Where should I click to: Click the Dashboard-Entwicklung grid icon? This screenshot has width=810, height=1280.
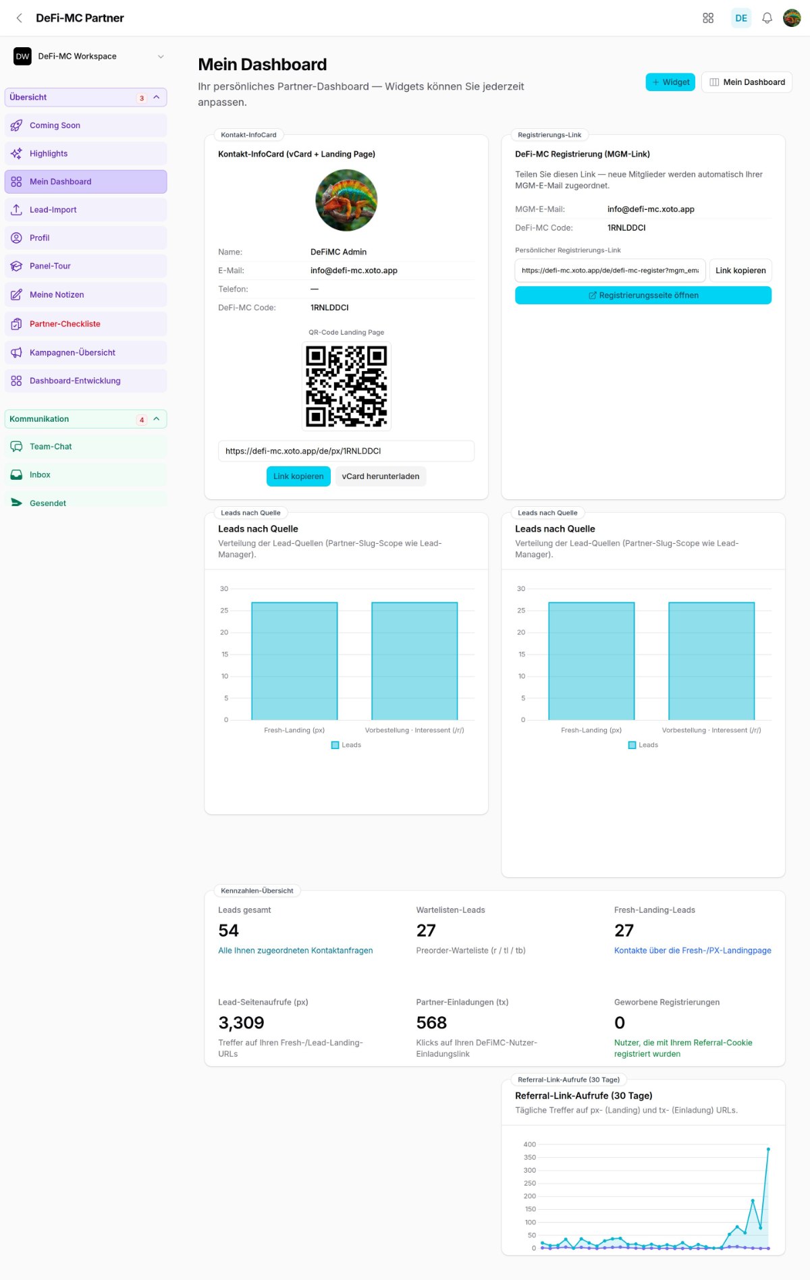(16, 381)
